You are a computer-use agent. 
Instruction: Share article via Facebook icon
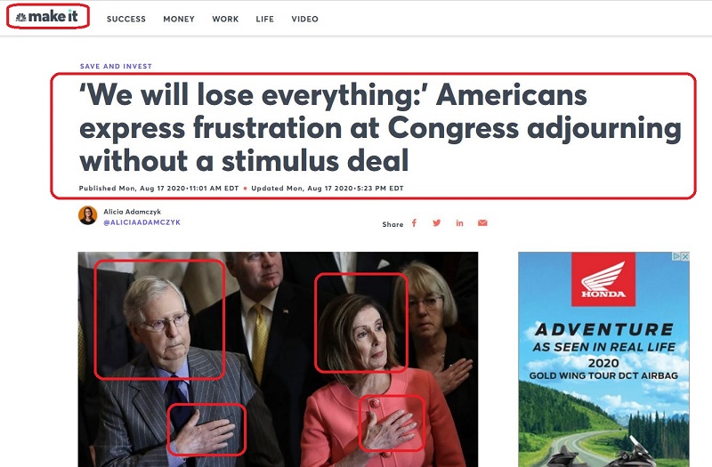[x=414, y=223]
